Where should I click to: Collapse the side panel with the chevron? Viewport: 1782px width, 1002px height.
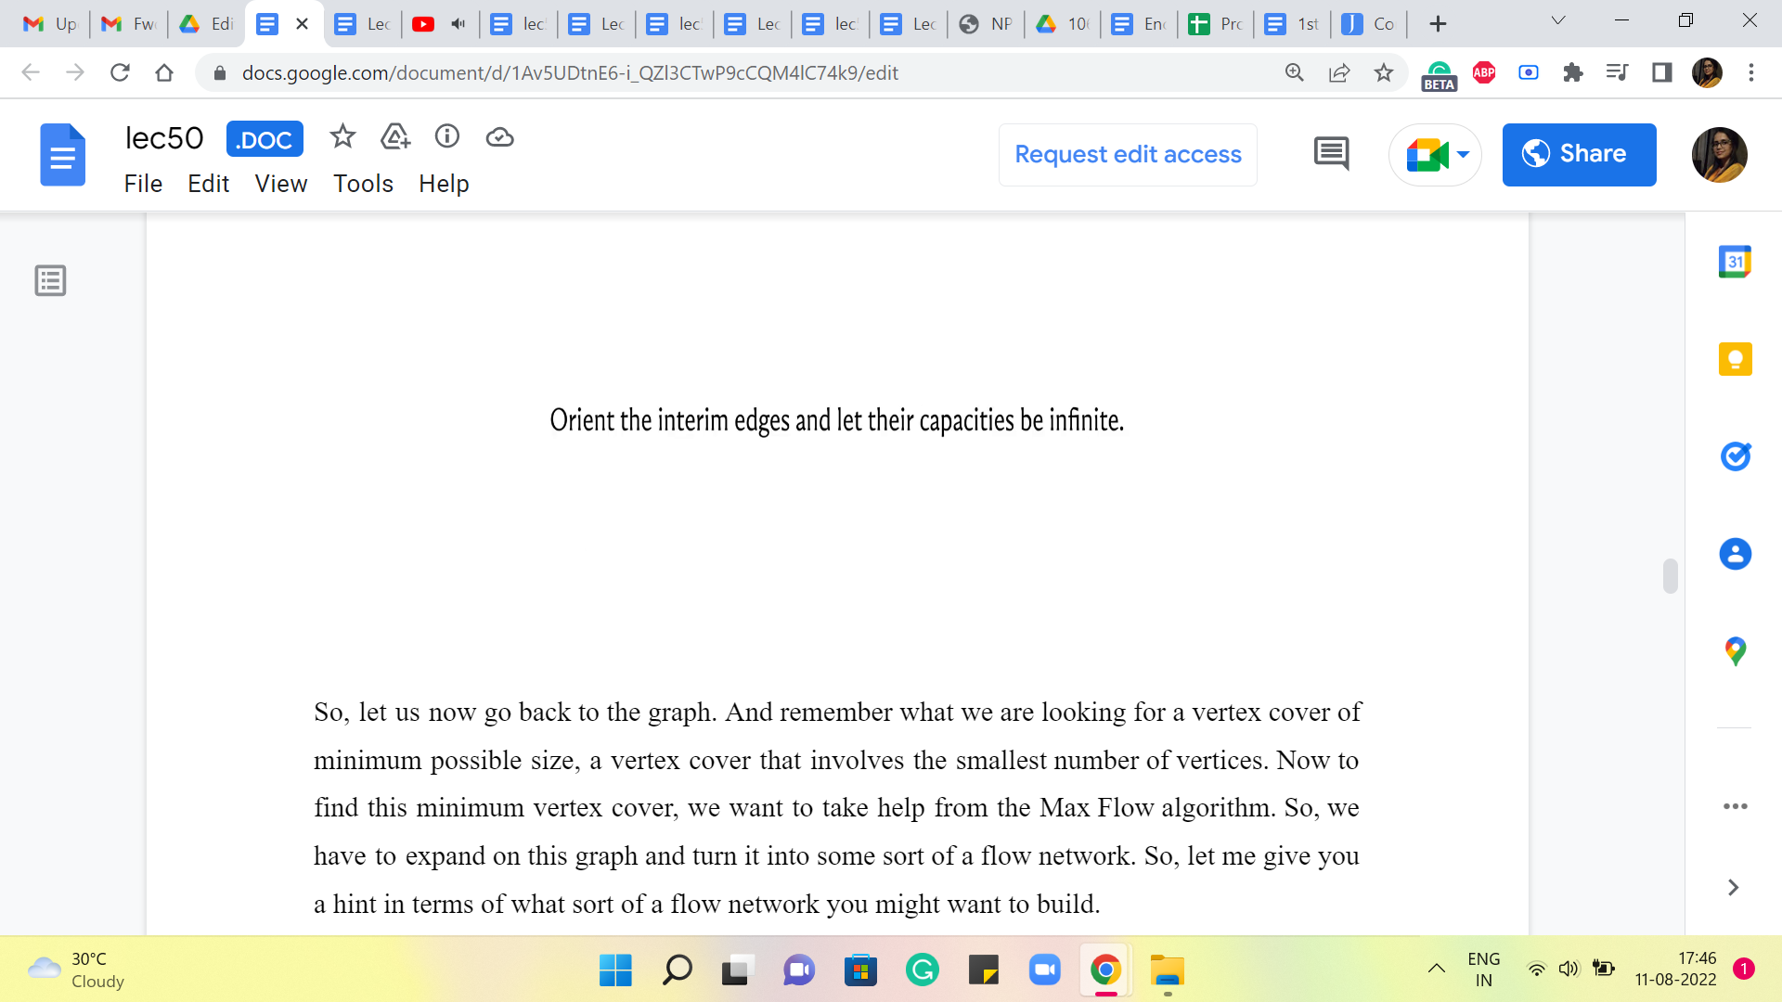pyautogui.click(x=1733, y=888)
